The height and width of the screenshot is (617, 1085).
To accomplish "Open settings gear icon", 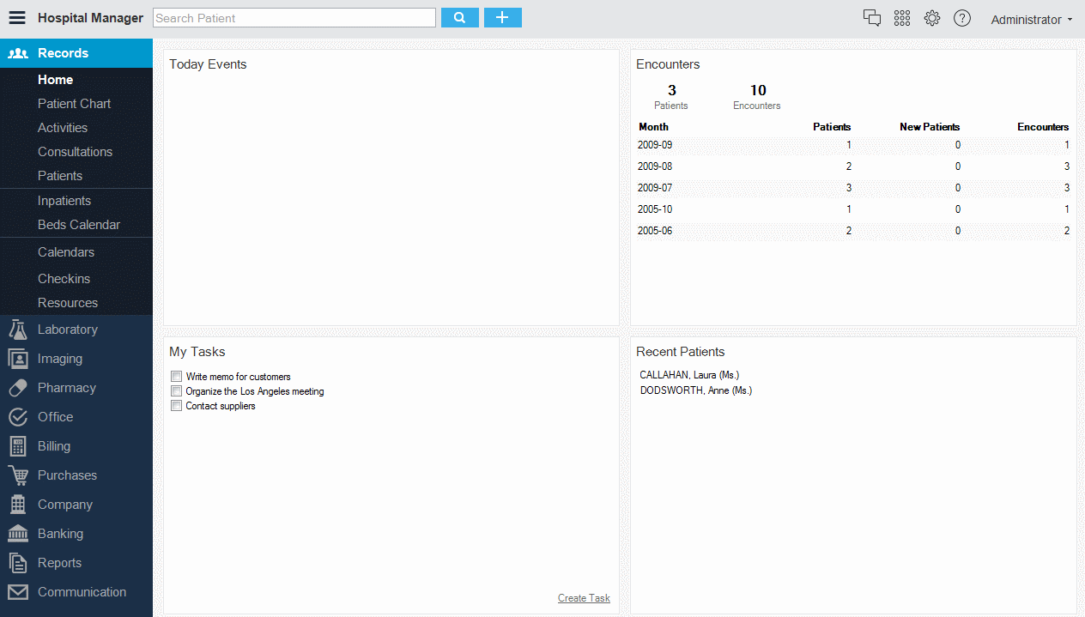I will pos(931,18).
